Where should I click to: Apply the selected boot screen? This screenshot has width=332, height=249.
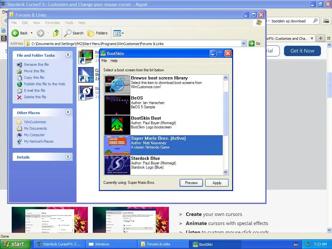(217, 183)
